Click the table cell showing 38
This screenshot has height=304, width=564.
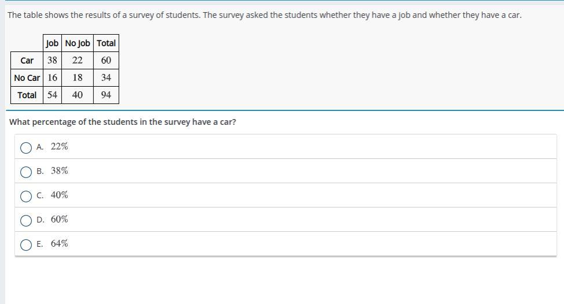(52, 60)
